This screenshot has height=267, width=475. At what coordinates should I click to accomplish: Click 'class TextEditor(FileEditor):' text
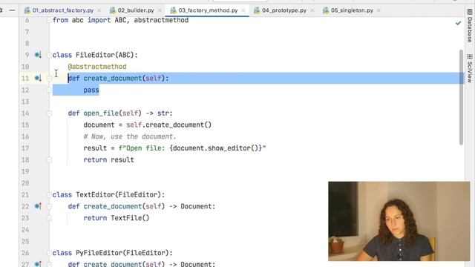tap(108, 194)
